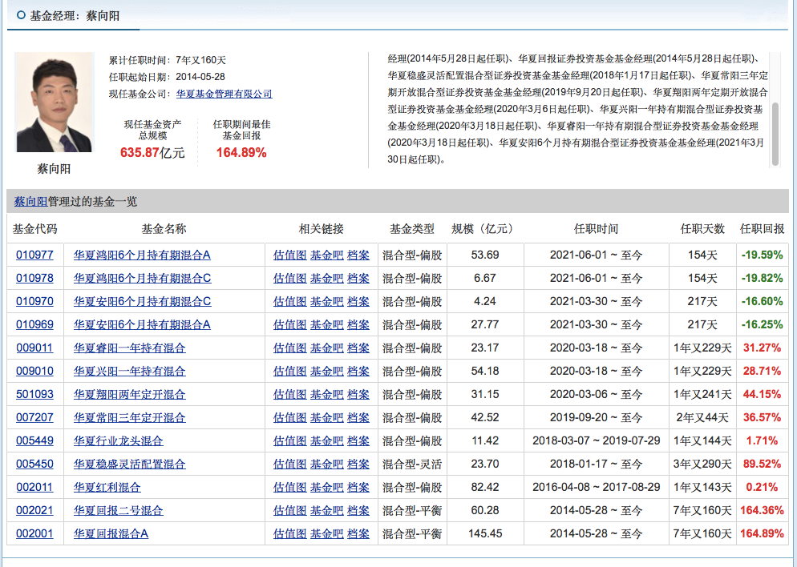Viewport: 797px width, 567px height.
Task: Click the -19.59% return cell
Action: pyautogui.click(x=762, y=255)
